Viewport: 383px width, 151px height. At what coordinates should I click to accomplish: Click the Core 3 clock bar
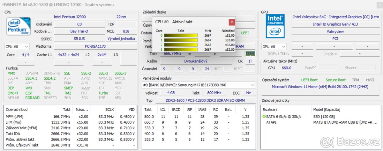(181, 49)
